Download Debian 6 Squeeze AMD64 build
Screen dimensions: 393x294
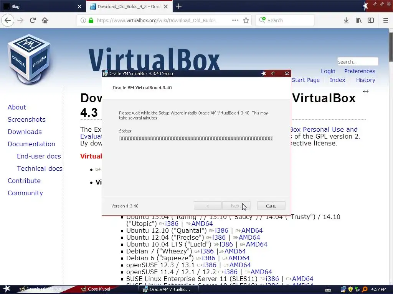click(239, 258)
